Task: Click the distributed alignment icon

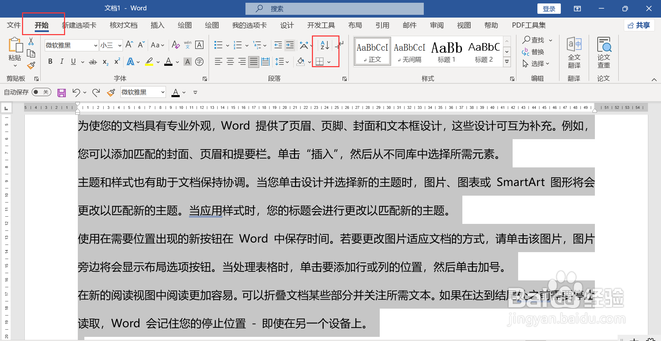Action: (265, 62)
